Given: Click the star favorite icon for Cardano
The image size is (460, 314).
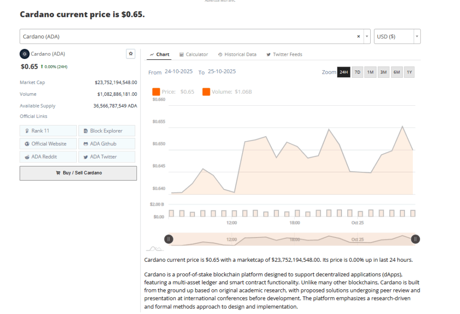Looking at the screenshot, I should click(131, 54).
